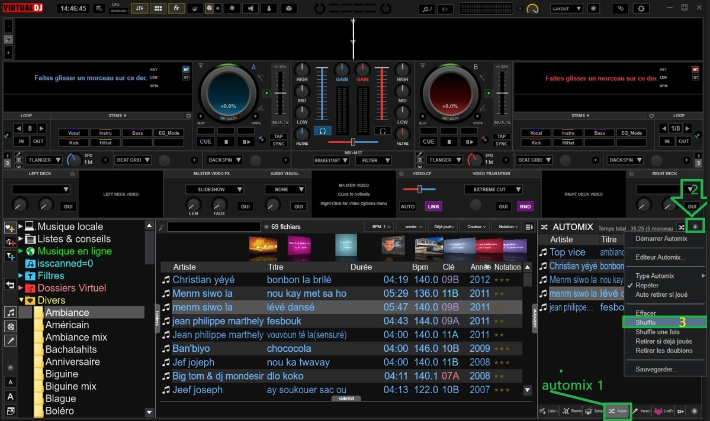
Task: Open the fx panel in top toolbar
Action: click(176, 8)
